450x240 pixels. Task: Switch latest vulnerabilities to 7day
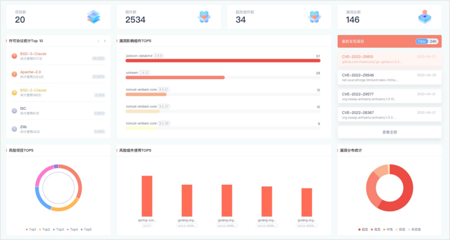422,41
